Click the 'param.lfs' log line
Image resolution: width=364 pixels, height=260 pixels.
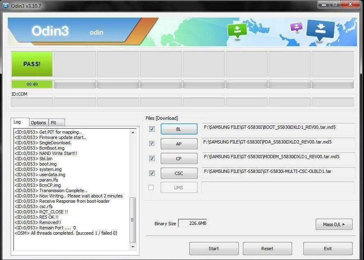[x=36, y=180]
